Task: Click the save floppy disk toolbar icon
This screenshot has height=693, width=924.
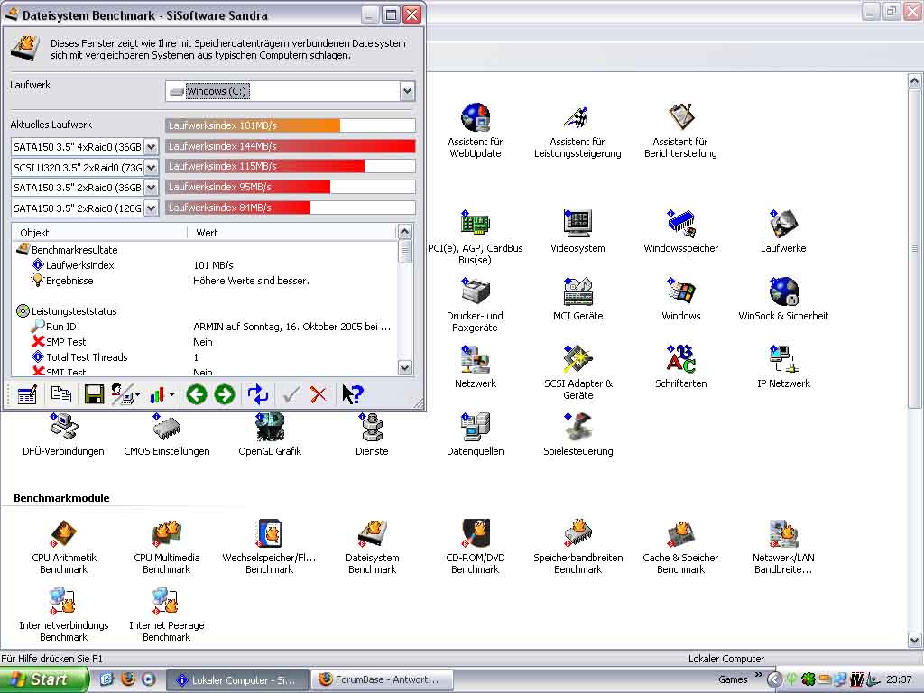Action: 94,394
